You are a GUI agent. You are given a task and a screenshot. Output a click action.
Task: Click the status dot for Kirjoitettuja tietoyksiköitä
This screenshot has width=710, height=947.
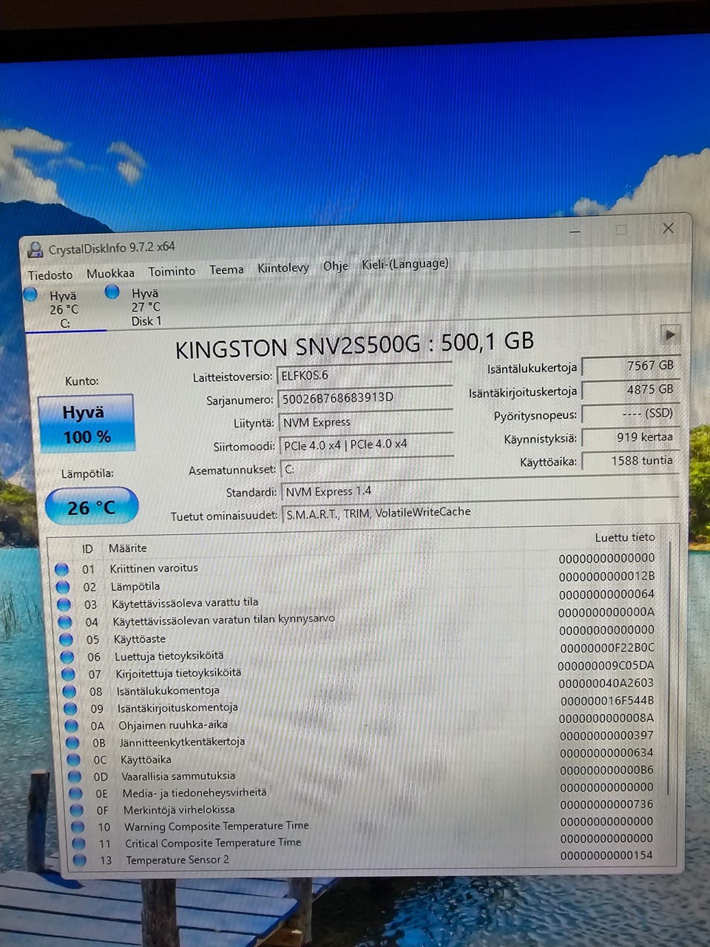(x=68, y=675)
